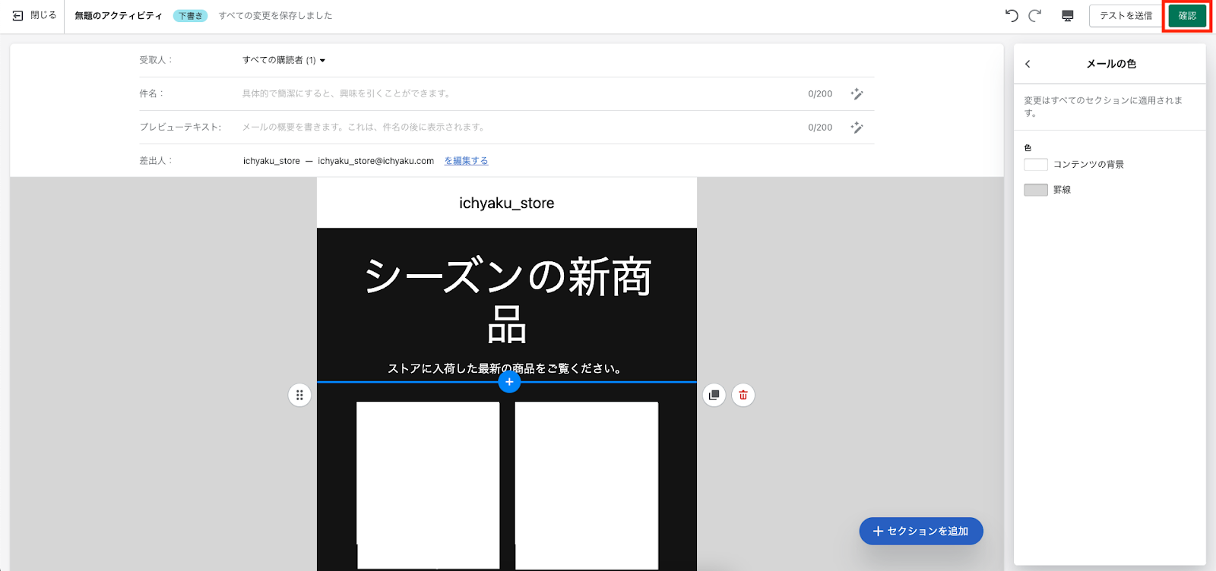Undo the last change
The height and width of the screenshot is (571, 1216).
tap(1012, 16)
